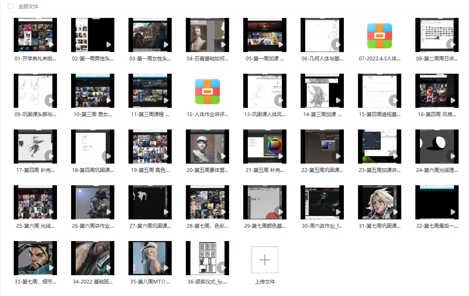Click file name 16-第四周 风格
The width and height of the screenshot is (469, 296).
[x=437, y=114]
